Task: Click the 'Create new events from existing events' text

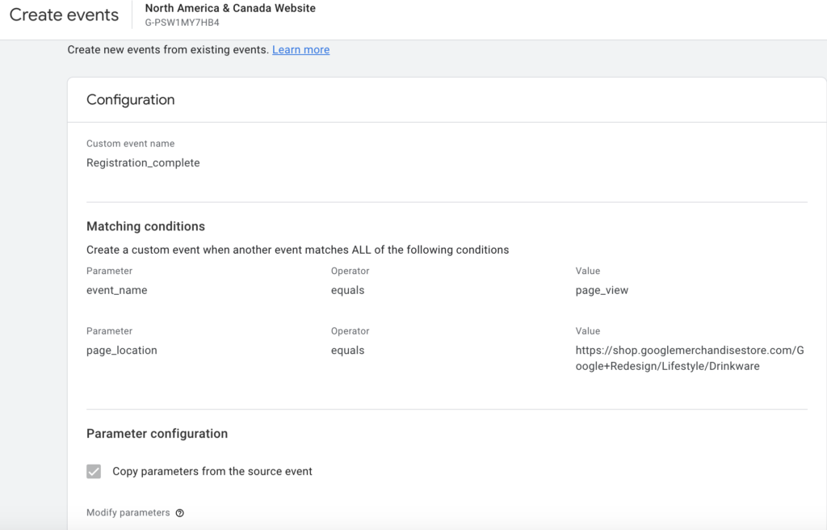Action: click(167, 50)
